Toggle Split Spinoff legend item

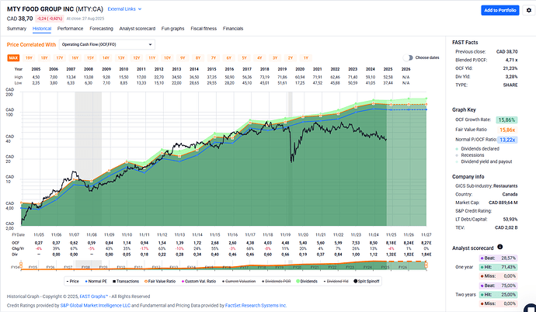[367, 281]
